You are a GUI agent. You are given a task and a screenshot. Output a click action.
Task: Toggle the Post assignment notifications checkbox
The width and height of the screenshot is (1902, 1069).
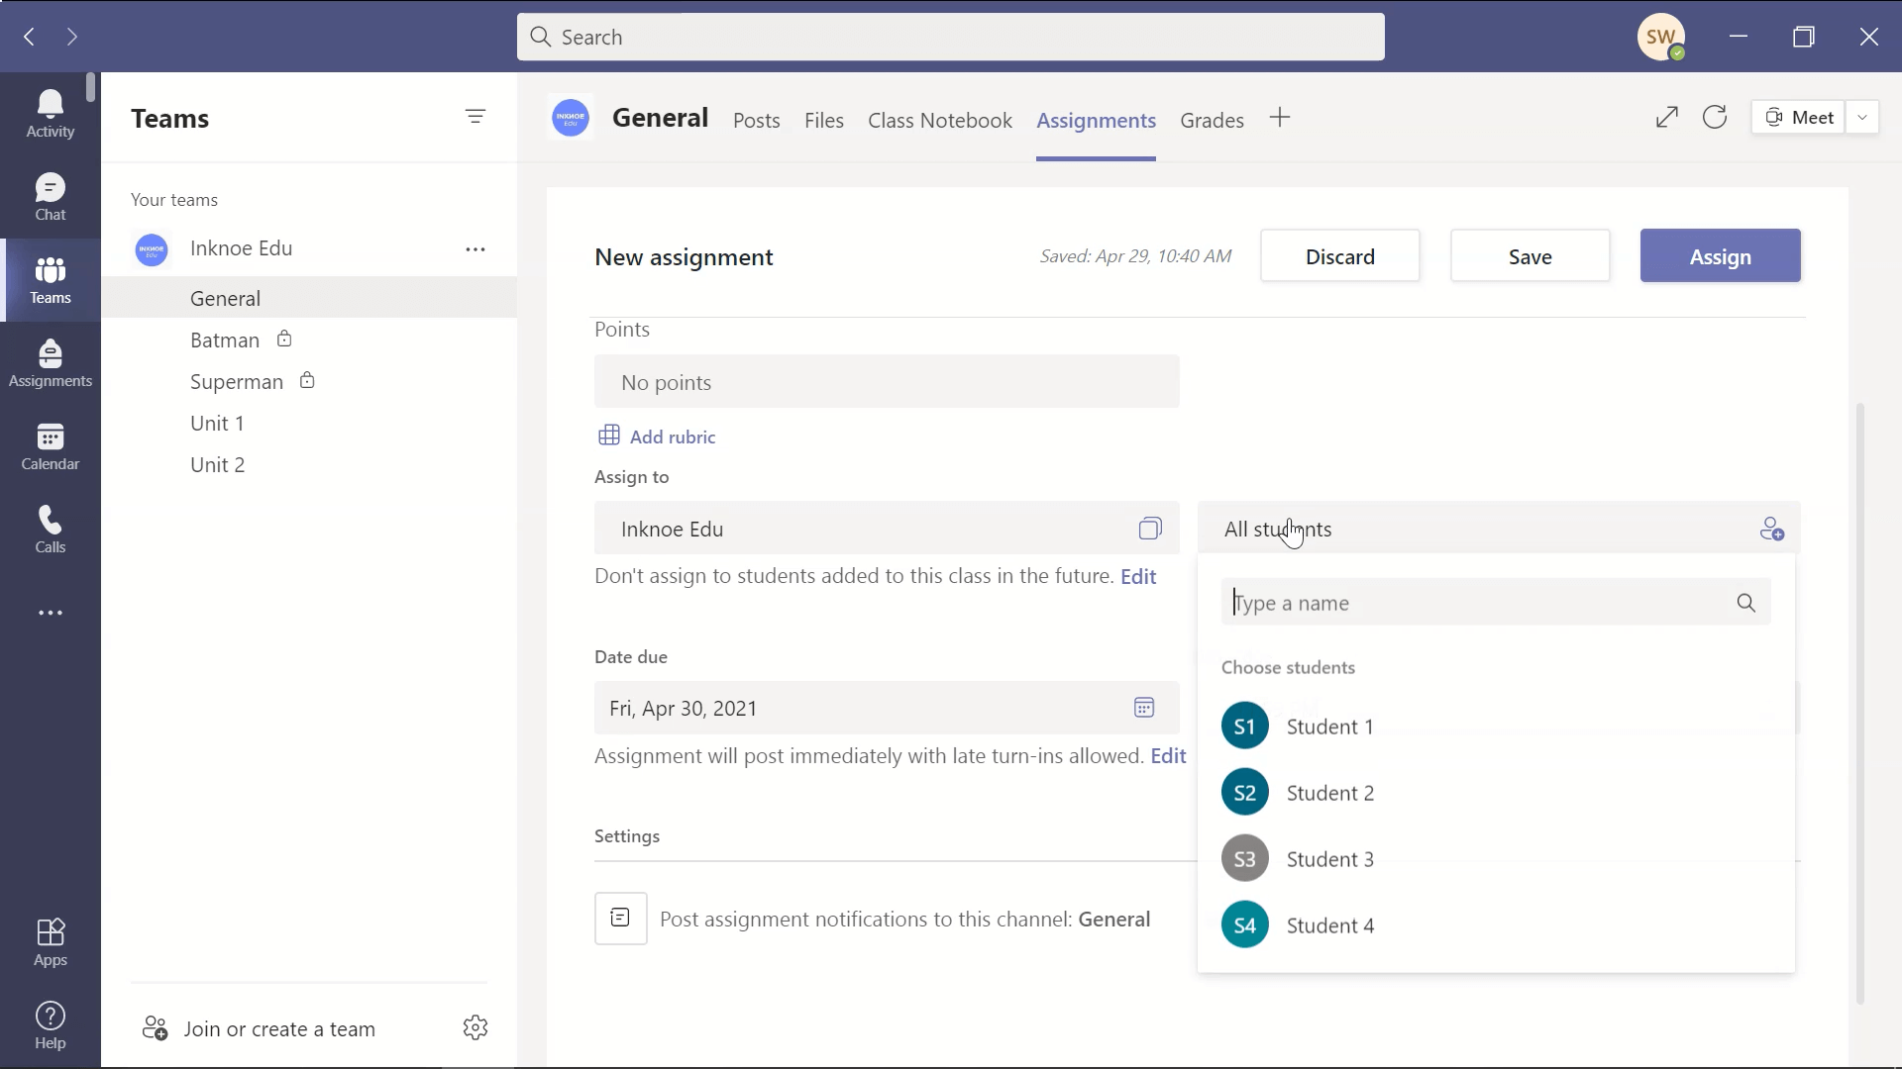619,918
